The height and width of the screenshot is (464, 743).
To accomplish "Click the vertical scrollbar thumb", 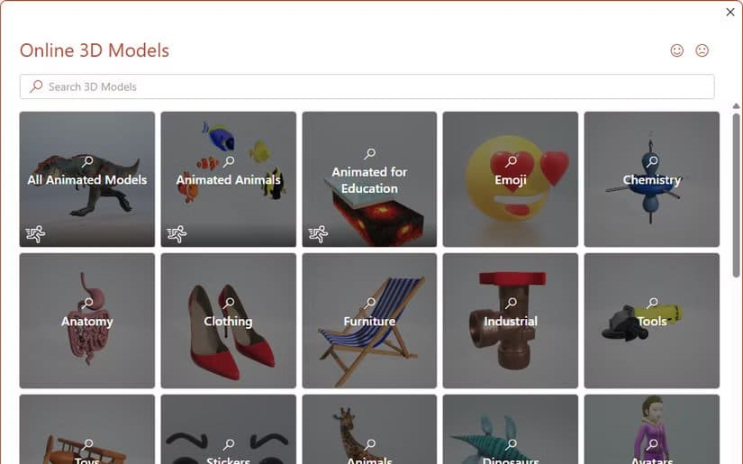I will (x=736, y=196).
